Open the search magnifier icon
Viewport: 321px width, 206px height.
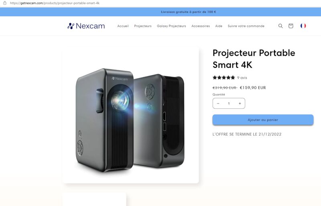pyautogui.click(x=280, y=26)
